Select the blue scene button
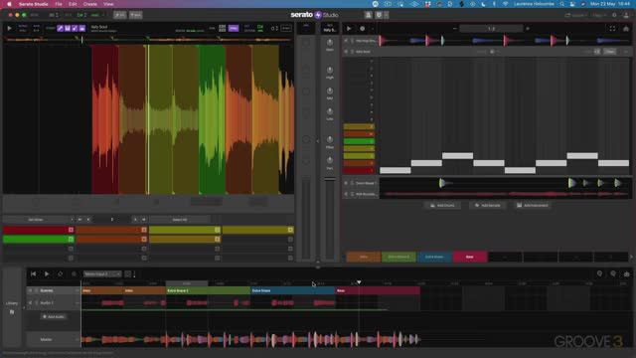 pyautogui.click(x=434, y=257)
